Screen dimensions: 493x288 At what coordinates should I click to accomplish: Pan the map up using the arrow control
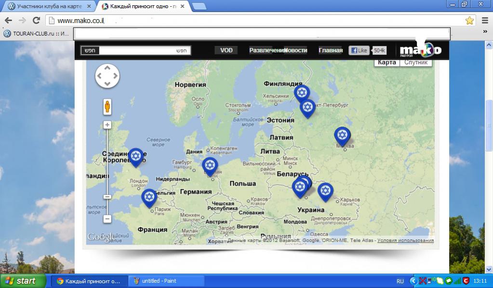(107, 68)
